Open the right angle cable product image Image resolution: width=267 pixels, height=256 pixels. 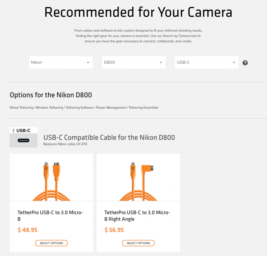point(138,177)
